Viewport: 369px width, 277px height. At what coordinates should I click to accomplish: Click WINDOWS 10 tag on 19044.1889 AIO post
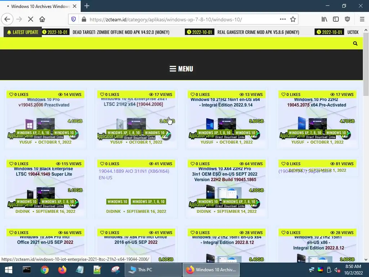click(117, 202)
